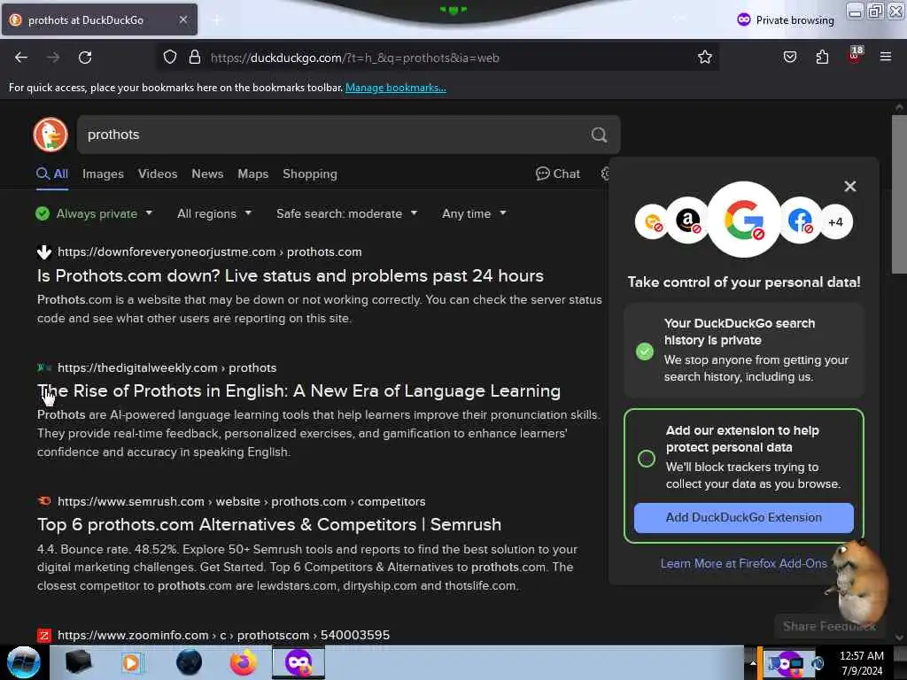
Task: Open the Firefox hamburger menu
Action: click(885, 57)
